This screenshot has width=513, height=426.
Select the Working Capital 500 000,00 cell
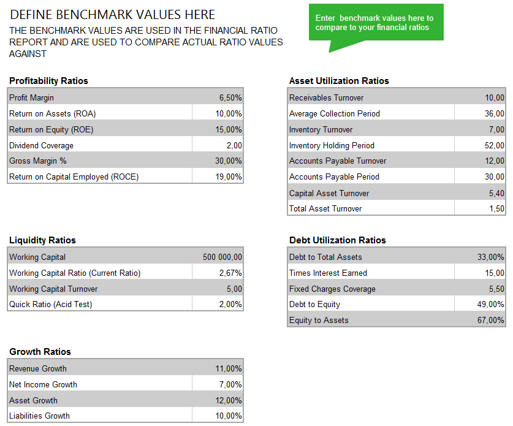[x=218, y=257]
